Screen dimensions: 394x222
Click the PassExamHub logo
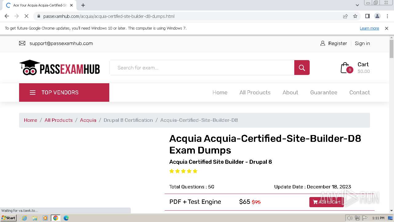pos(60,68)
